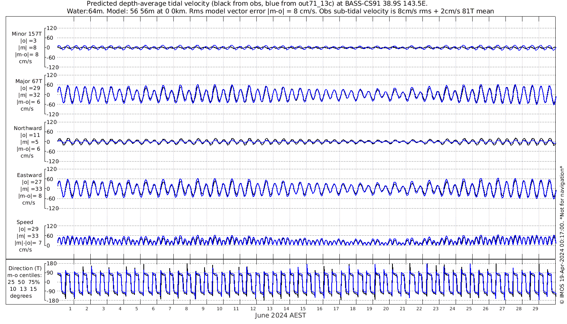Select '|m-o|= 6' in the Northward panel
Viewport: 567px width, 324px height.
point(28,149)
